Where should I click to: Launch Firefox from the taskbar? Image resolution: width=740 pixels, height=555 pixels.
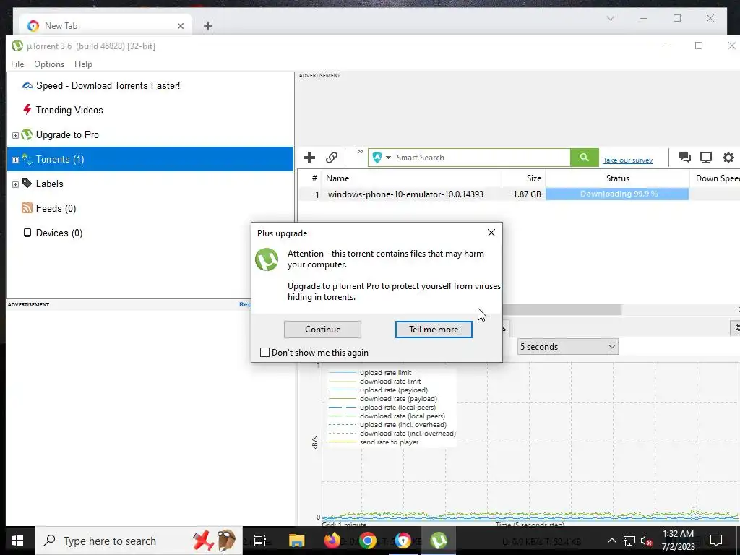click(332, 541)
